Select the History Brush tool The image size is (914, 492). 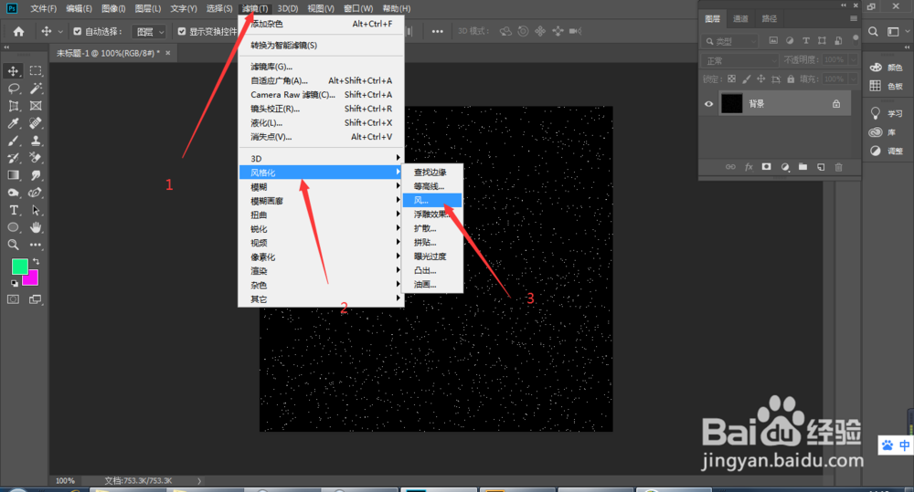[x=13, y=158]
